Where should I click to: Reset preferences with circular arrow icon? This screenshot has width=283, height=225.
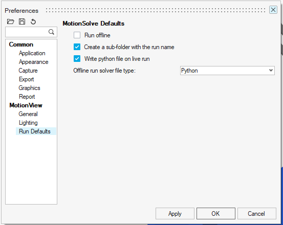point(33,21)
